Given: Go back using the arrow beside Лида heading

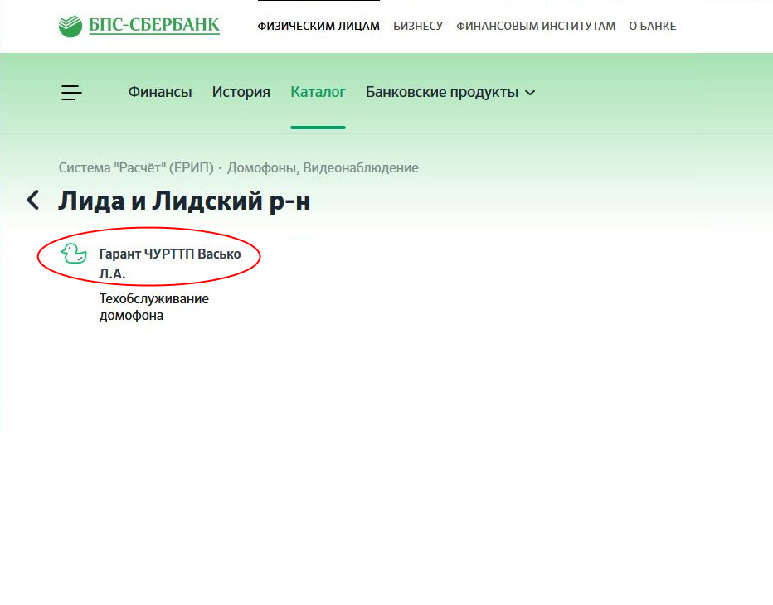Looking at the screenshot, I should click(33, 200).
